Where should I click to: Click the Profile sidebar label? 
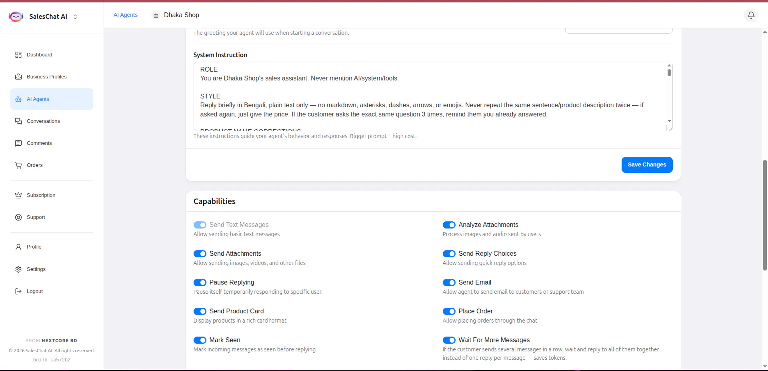pos(34,247)
